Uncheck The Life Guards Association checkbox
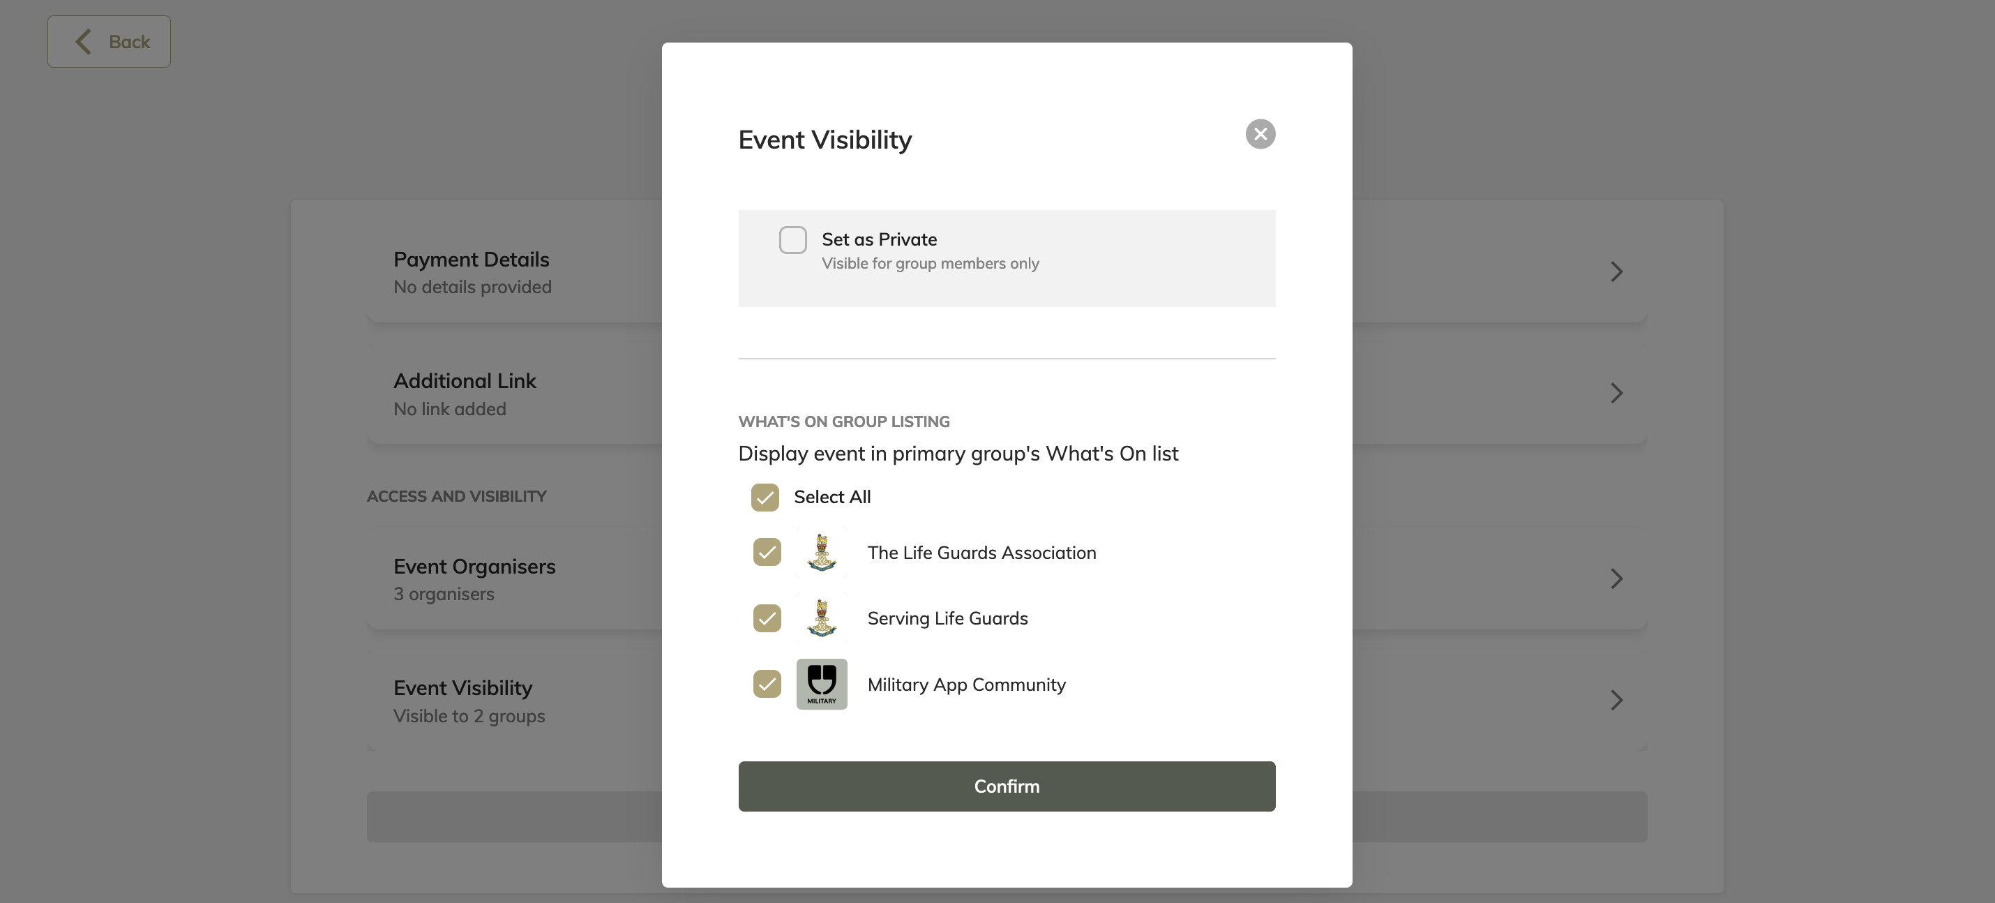The height and width of the screenshot is (903, 1995). point(767,552)
